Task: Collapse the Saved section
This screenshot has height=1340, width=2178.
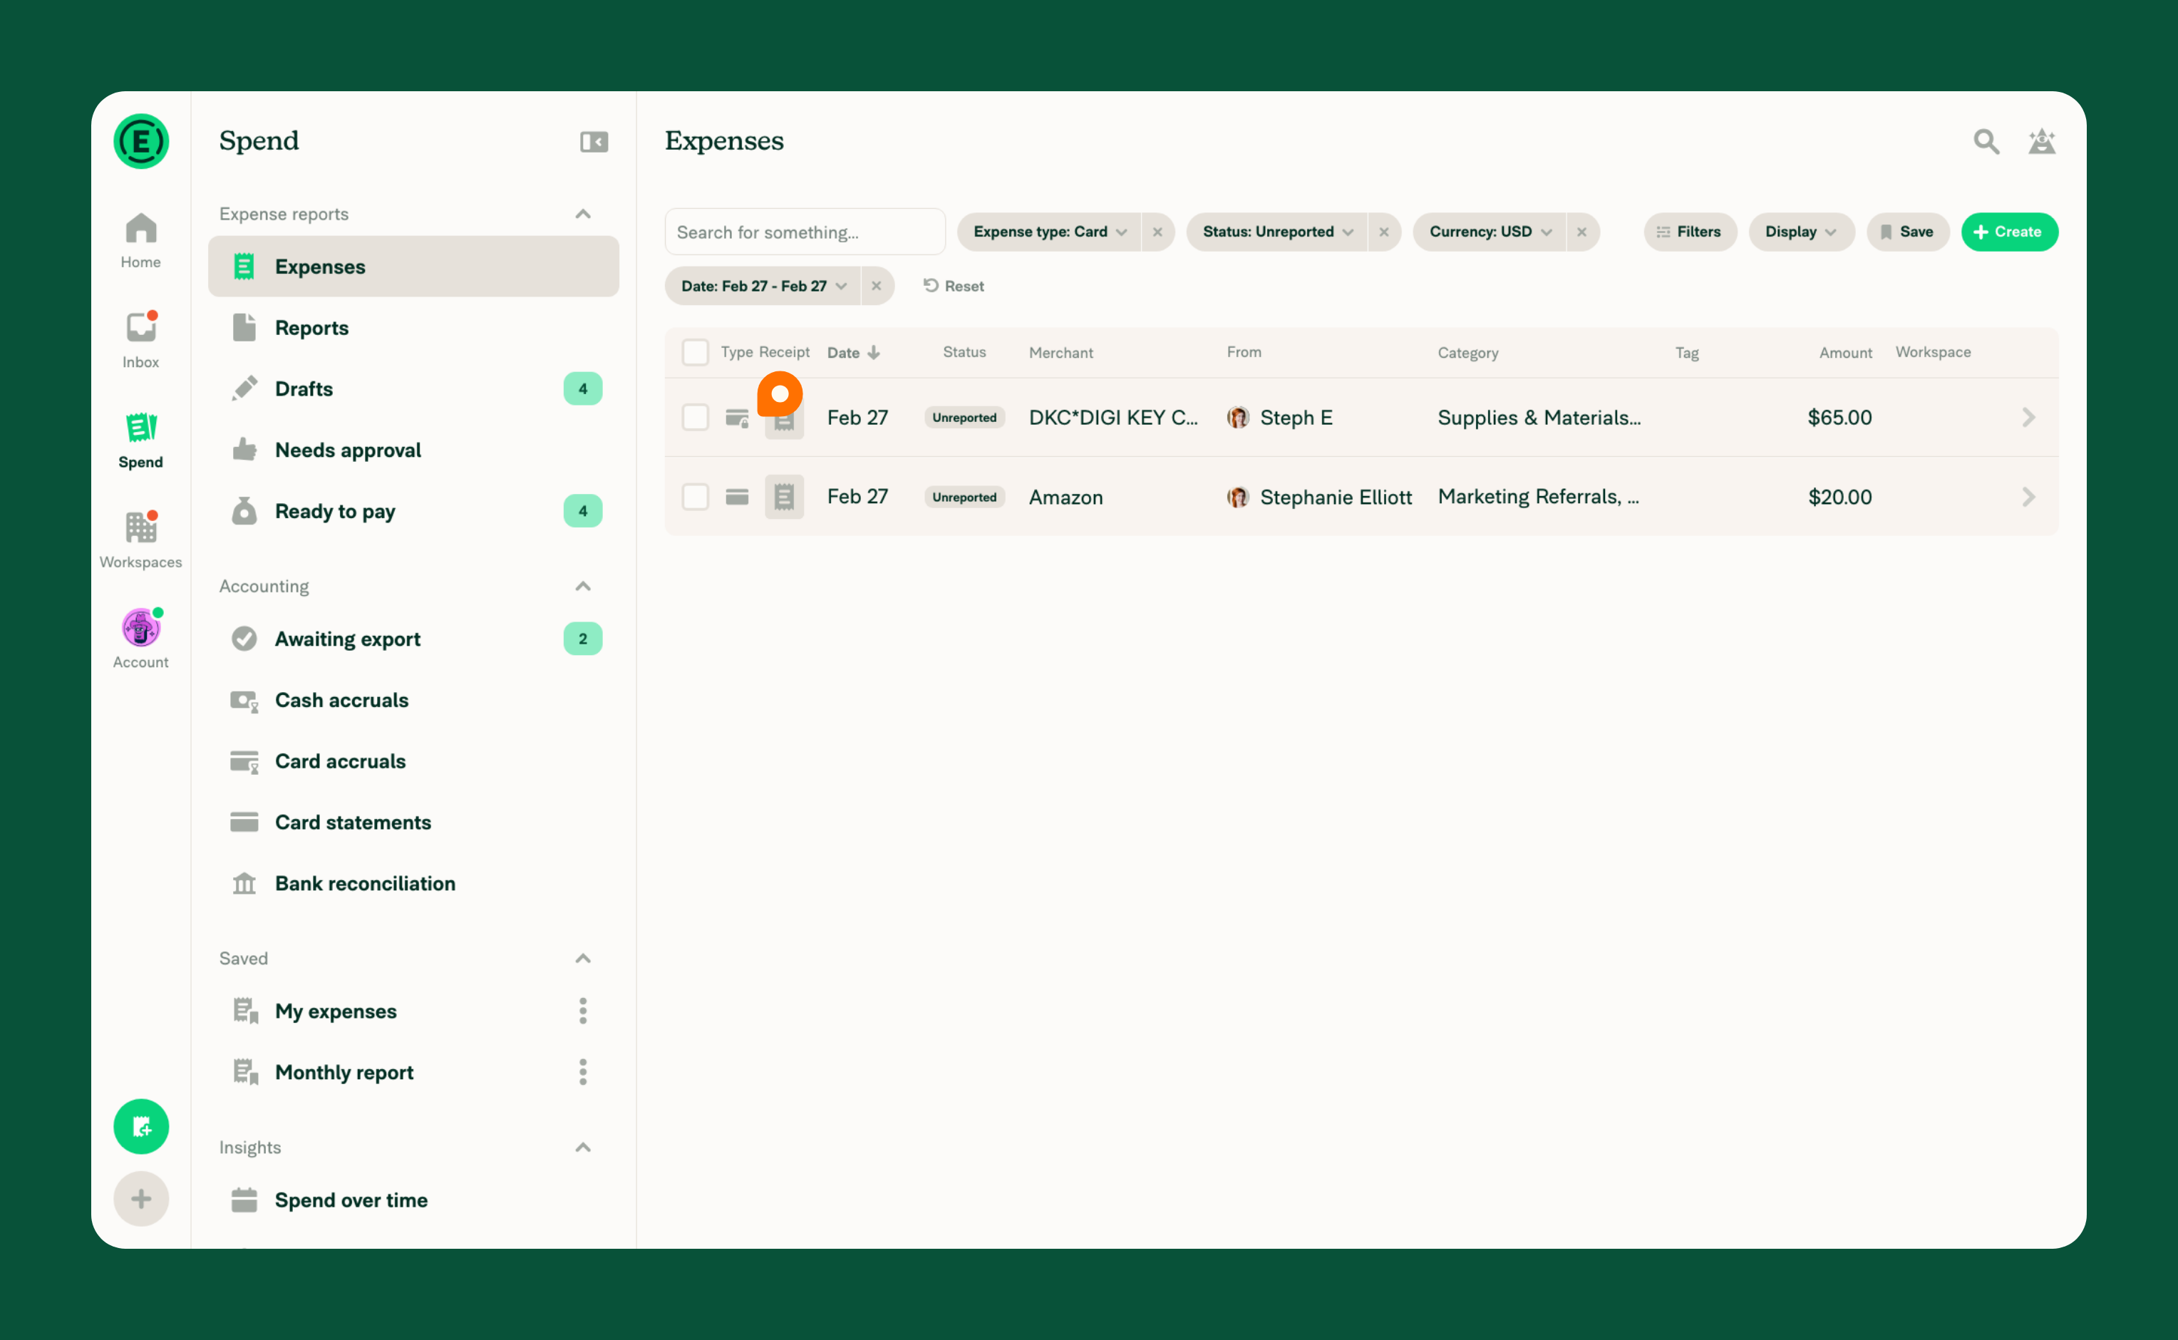Action: tap(583, 959)
